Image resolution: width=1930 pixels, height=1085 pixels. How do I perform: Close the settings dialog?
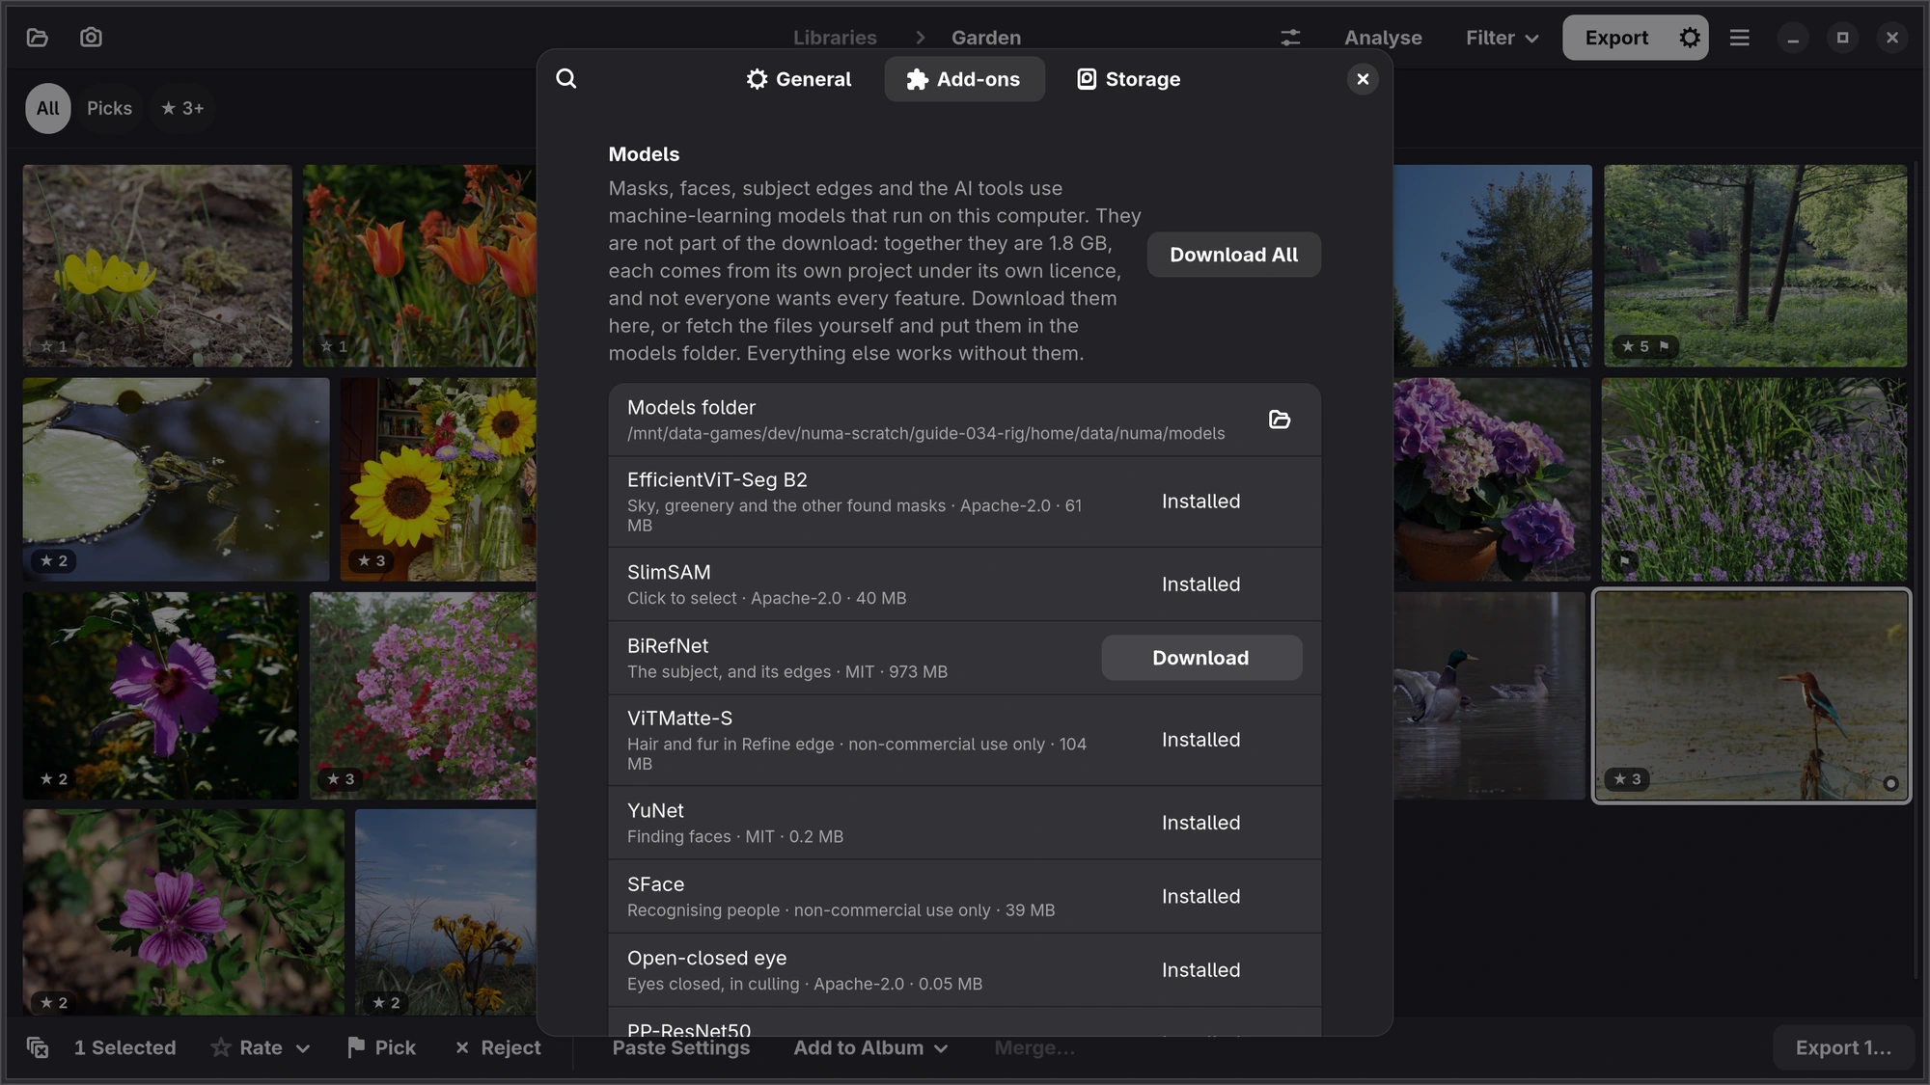coord(1363,79)
